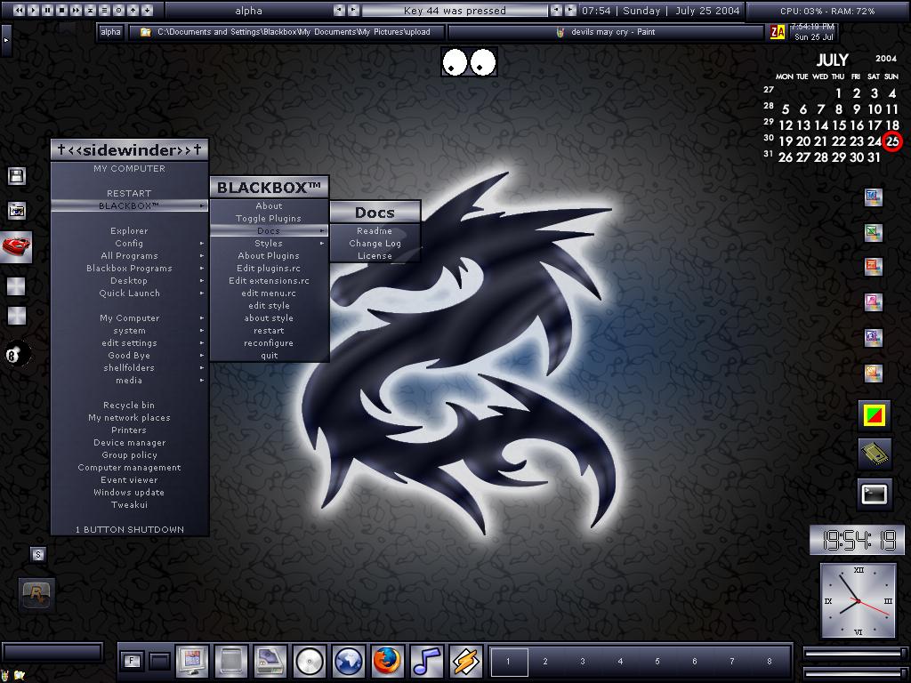Image resolution: width=911 pixels, height=683 pixels.
Task: Switch to the My Pictures\upload folder task
Action: click(286, 33)
